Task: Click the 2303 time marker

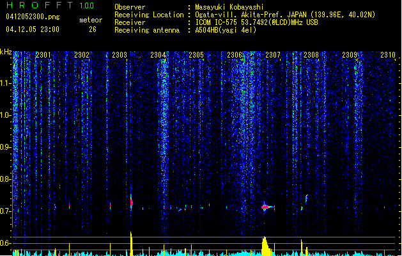Action: click(120, 55)
